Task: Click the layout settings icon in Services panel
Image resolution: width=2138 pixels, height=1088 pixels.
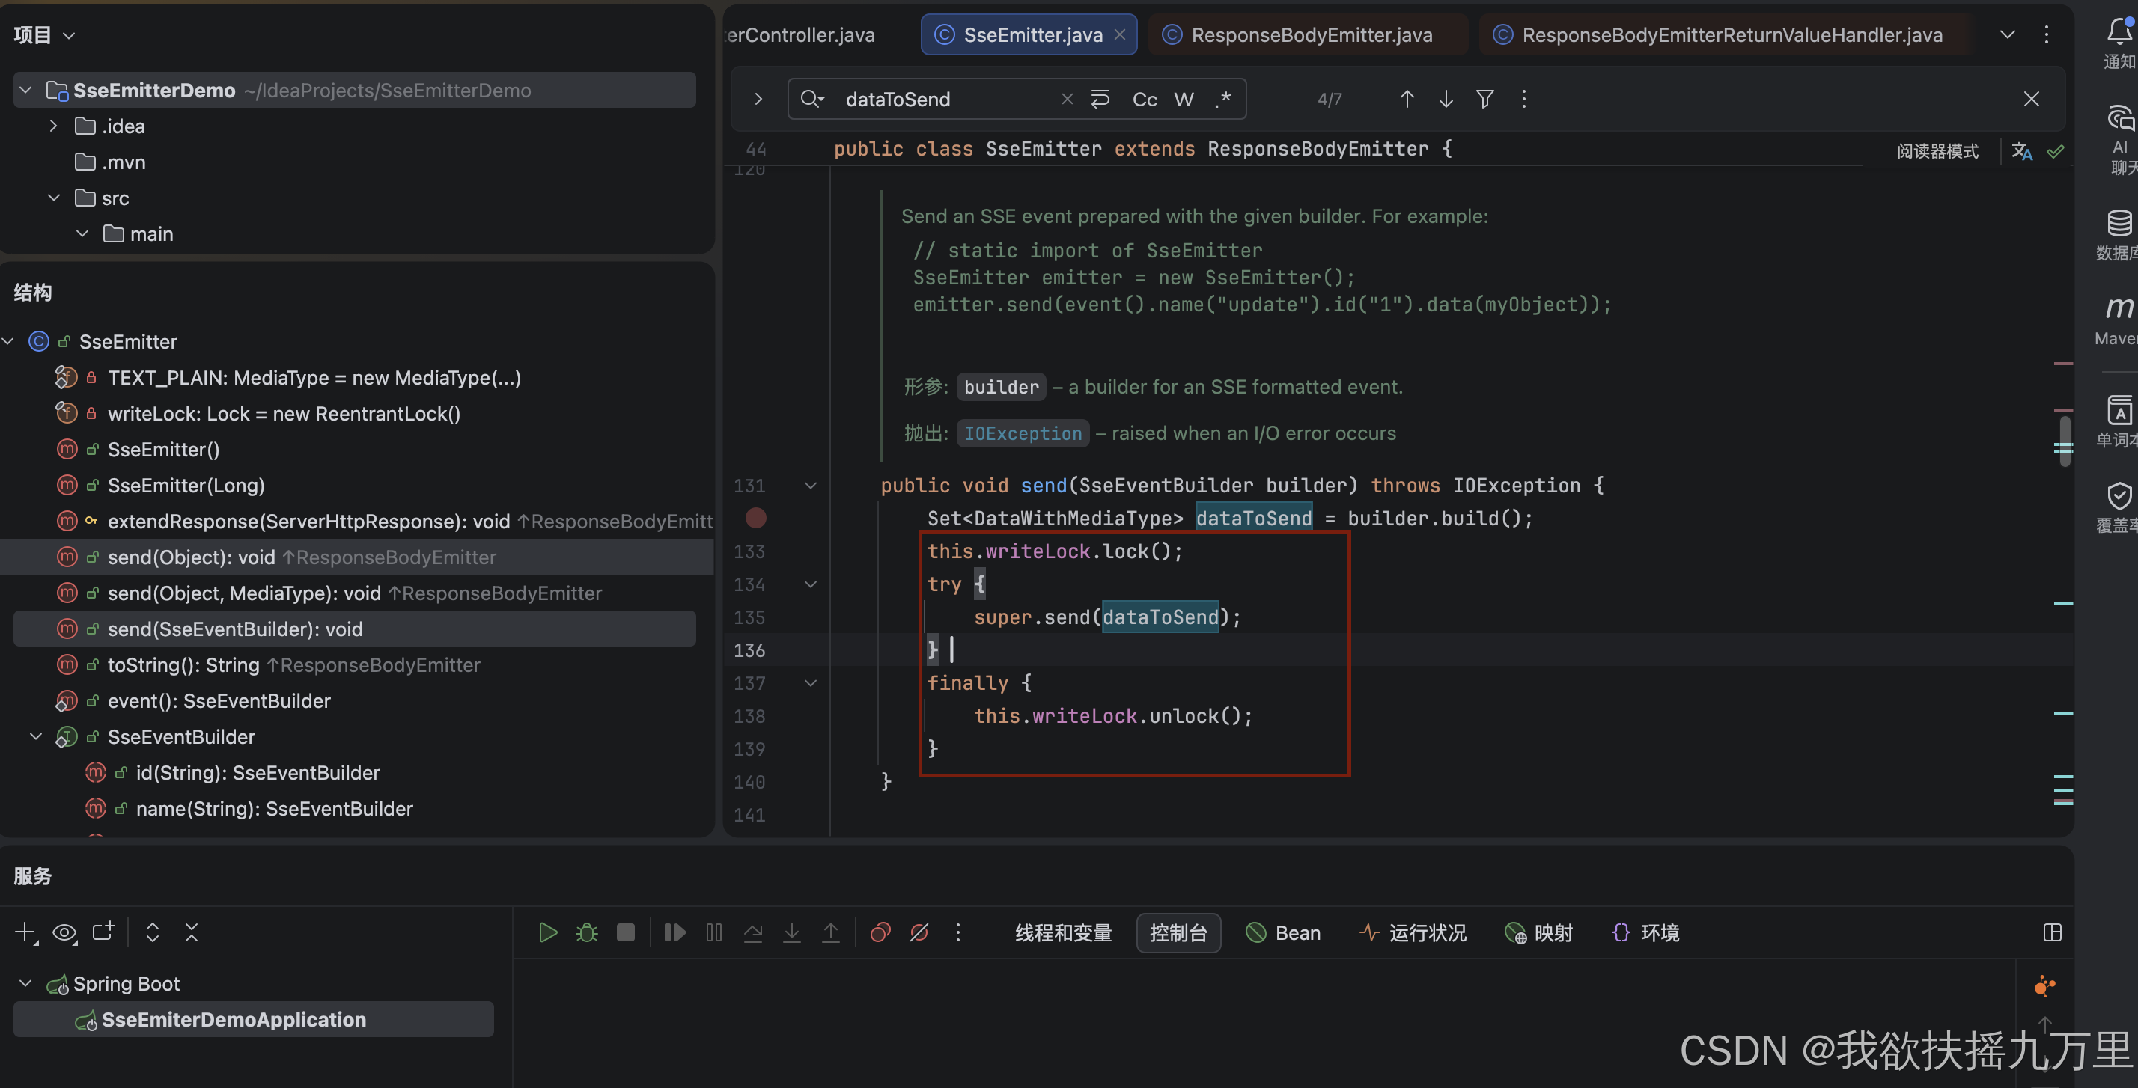Action: (2053, 933)
